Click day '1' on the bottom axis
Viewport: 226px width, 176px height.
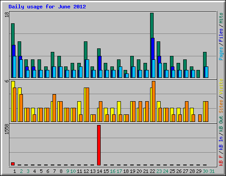pyautogui.click(x=15, y=171)
